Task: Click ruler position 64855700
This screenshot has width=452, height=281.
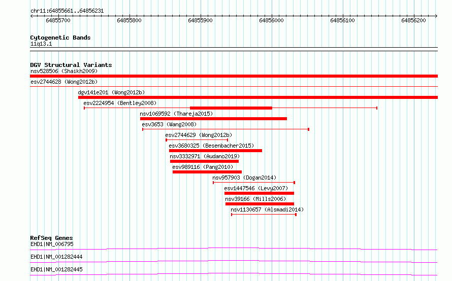Action: [x=58, y=20]
